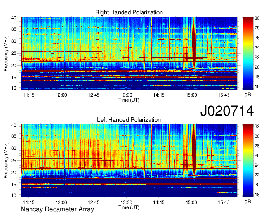Click the "Right Handed Polarization" plot title
Viewport: 264px width, 214px height.
pyautogui.click(x=129, y=12)
